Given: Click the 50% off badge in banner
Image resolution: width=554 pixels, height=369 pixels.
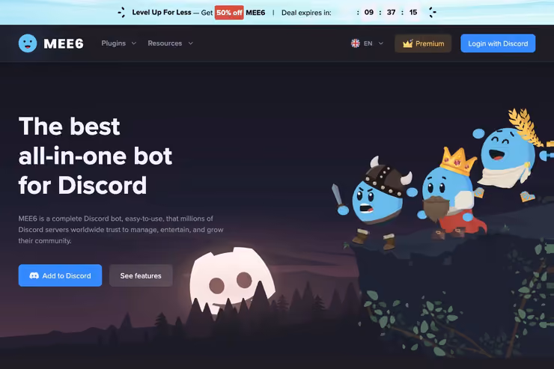Looking at the screenshot, I should [x=229, y=13].
